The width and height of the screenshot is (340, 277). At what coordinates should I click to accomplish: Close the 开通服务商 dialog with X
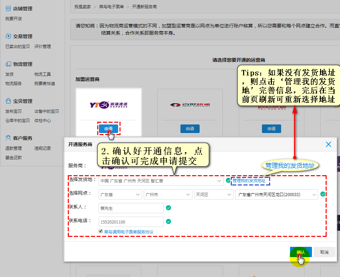click(x=328, y=144)
